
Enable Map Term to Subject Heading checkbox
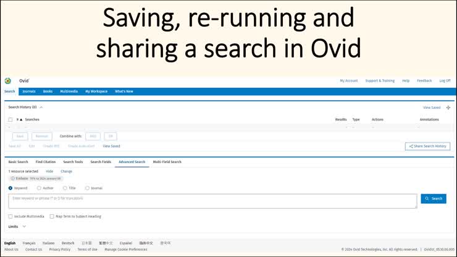pos(52,216)
